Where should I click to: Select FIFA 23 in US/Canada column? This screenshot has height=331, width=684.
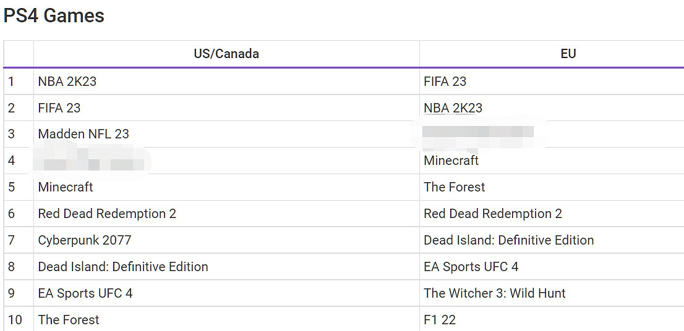point(59,108)
